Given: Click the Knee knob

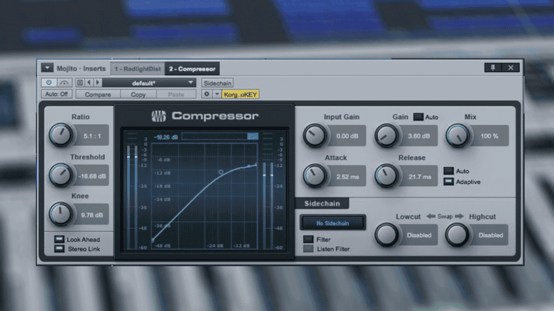Looking at the screenshot, I should (x=61, y=214).
